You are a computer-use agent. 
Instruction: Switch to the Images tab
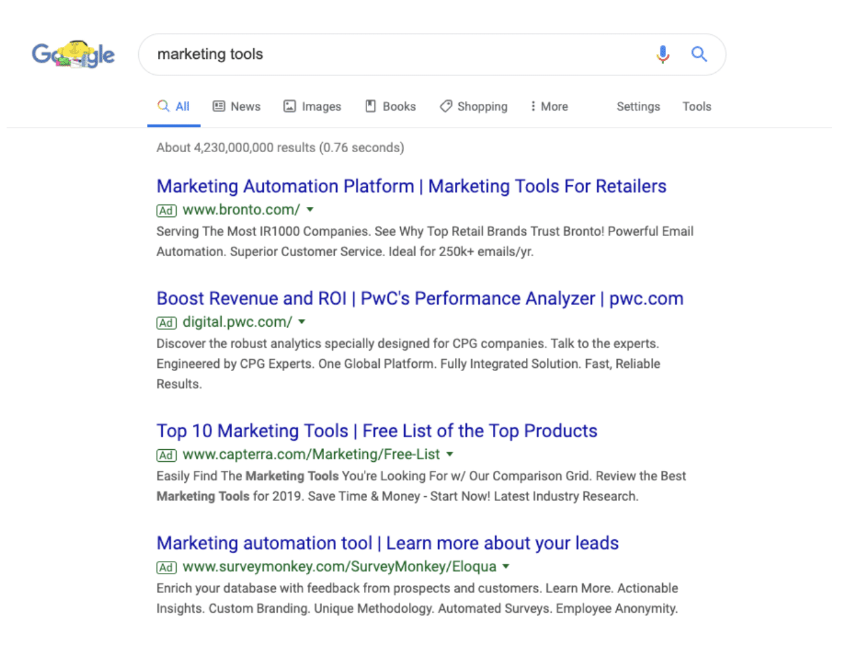pyautogui.click(x=313, y=107)
